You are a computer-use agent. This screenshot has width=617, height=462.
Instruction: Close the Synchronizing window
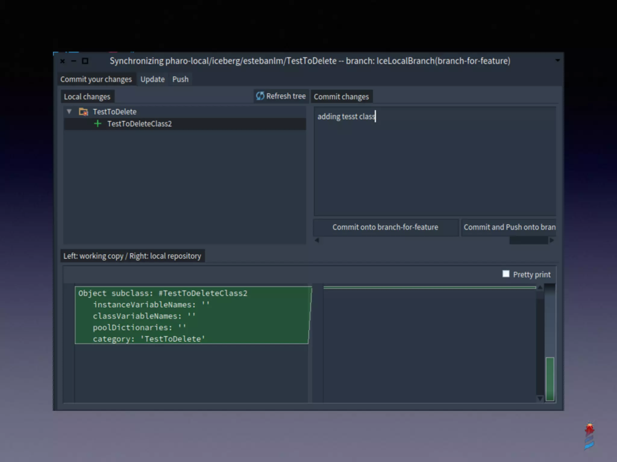coord(62,61)
